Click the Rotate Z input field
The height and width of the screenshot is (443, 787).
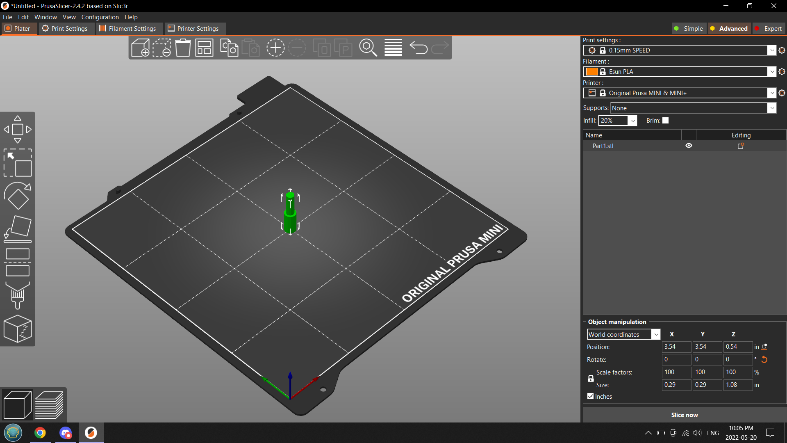pyautogui.click(x=737, y=359)
